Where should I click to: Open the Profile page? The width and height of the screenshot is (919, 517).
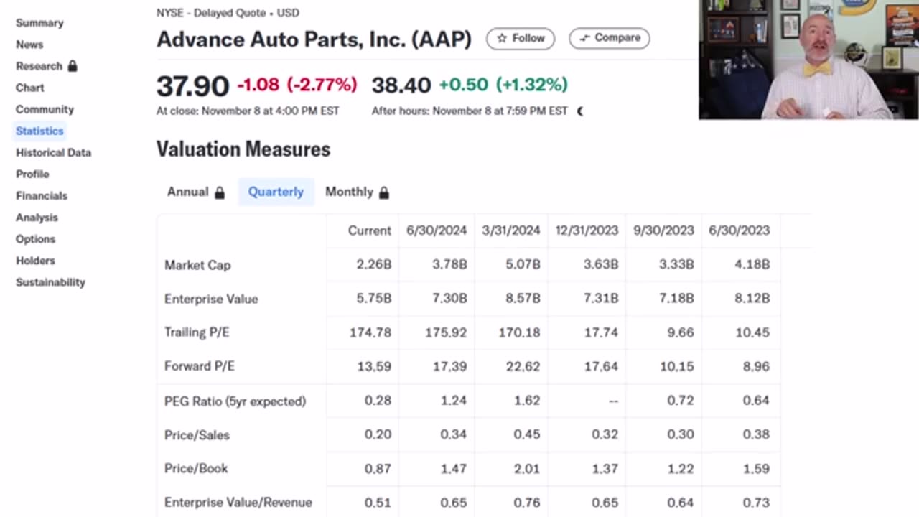[32, 174]
